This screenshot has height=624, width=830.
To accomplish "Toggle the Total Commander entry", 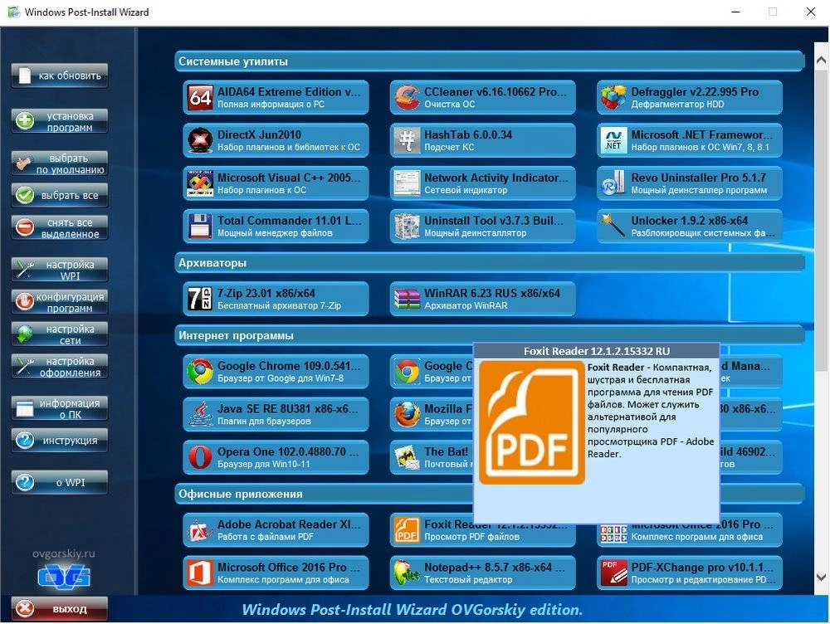I will (x=274, y=225).
